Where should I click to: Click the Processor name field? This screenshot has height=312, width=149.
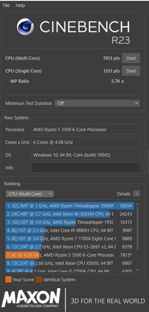[86, 130]
